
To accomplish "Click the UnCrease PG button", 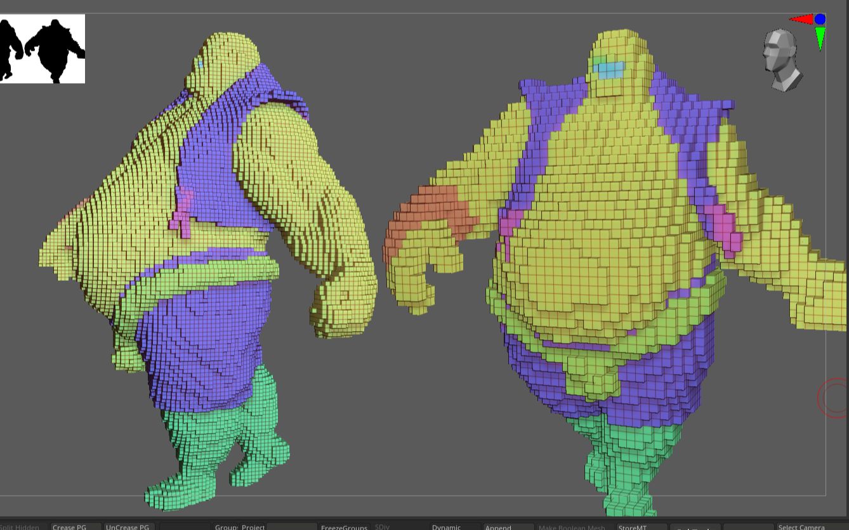I will pos(129,526).
